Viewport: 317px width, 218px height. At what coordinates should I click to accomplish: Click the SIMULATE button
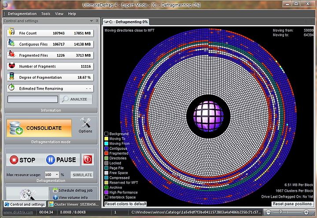coord(82,175)
